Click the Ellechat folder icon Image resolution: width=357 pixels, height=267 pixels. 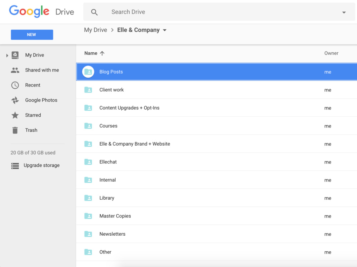(x=88, y=162)
